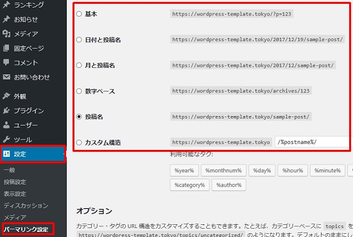Image resolution: width=353 pixels, height=237 pixels.
Task: Select the 数字ベース radio button
Action: coord(79,91)
